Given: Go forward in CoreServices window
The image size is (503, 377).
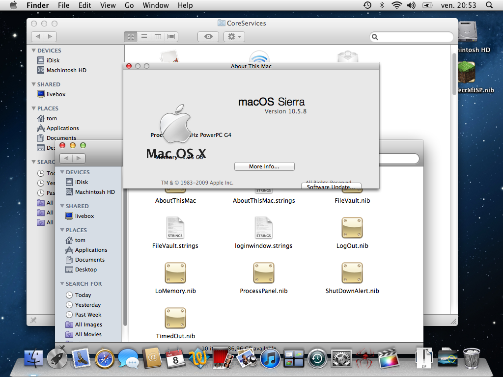Looking at the screenshot, I should pyautogui.click(x=51, y=36).
